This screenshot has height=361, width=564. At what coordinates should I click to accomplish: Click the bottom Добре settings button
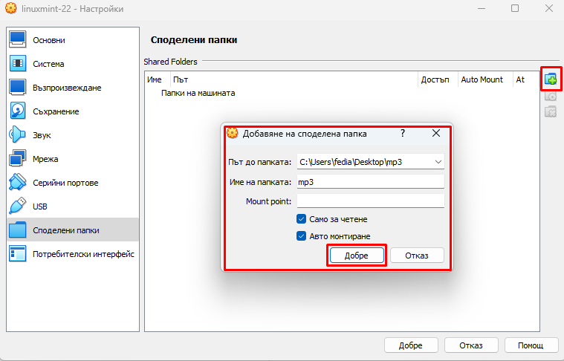(411, 345)
